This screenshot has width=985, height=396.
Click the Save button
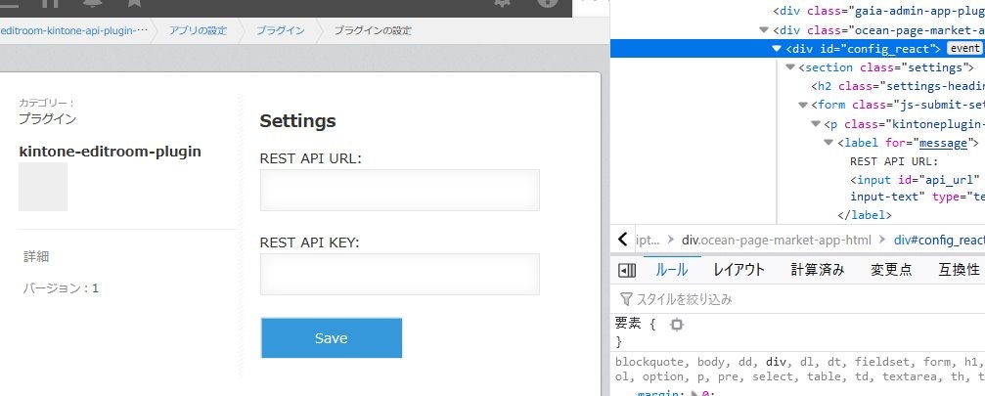tap(331, 338)
